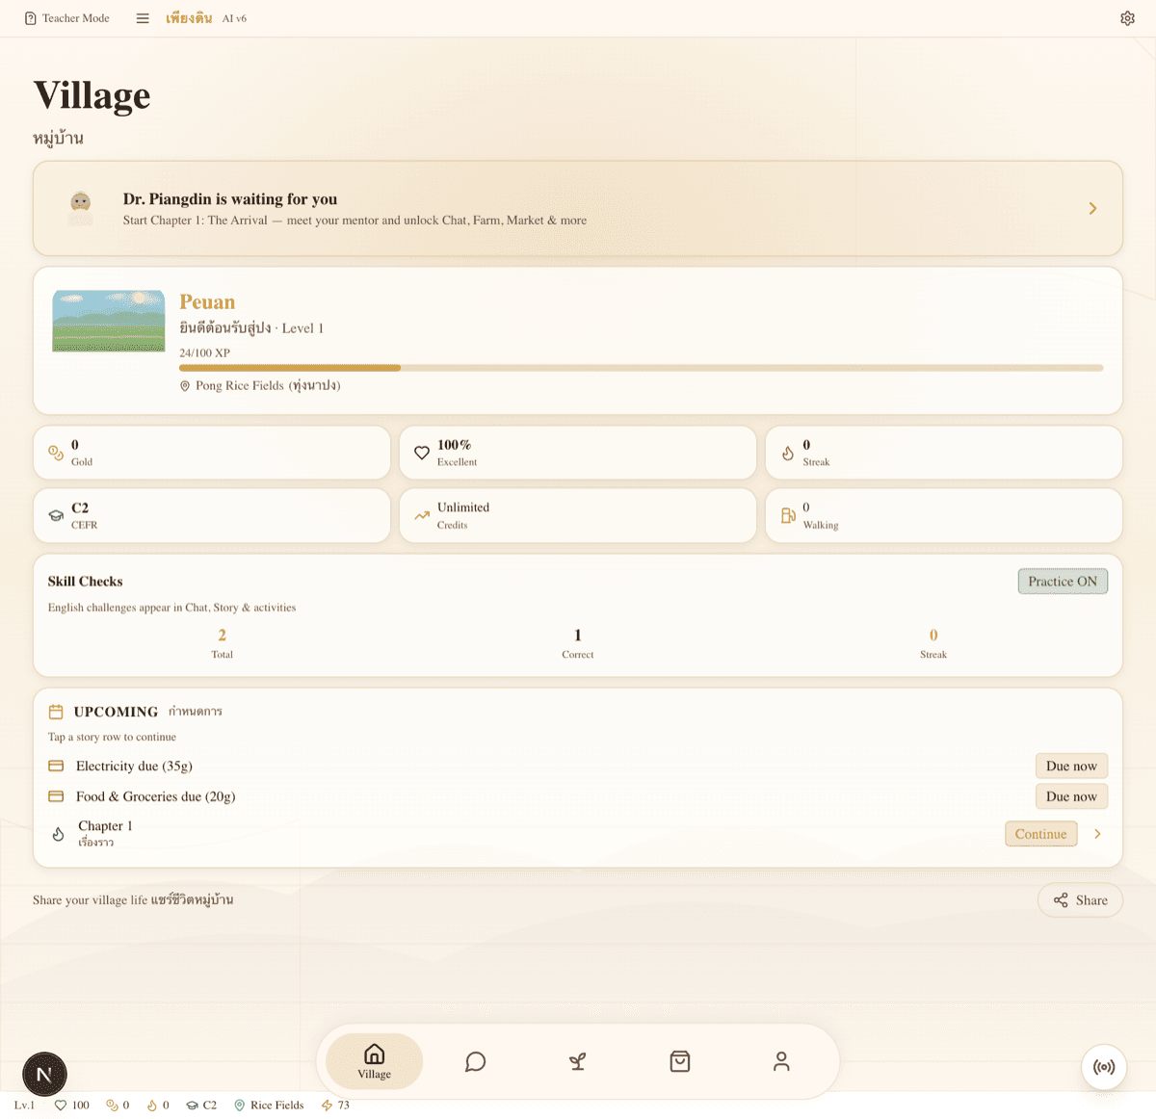1156x1119 pixels.
Task: Click เพียงดิน AI v6 in the top bar
Action: [x=203, y=17]
